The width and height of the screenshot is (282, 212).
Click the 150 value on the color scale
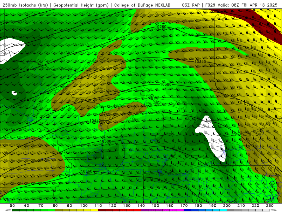pos(155,206)
